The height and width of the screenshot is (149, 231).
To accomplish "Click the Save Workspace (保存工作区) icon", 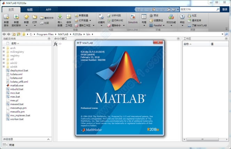I will click(69, 17).
